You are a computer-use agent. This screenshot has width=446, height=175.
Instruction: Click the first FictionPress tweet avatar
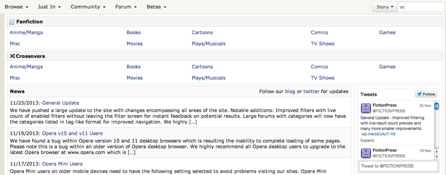pos(366,108)
